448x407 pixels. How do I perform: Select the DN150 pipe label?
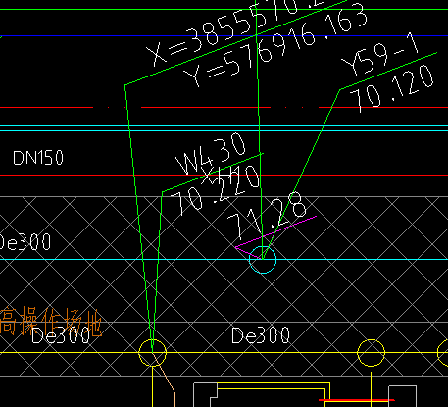pos(38,158)
